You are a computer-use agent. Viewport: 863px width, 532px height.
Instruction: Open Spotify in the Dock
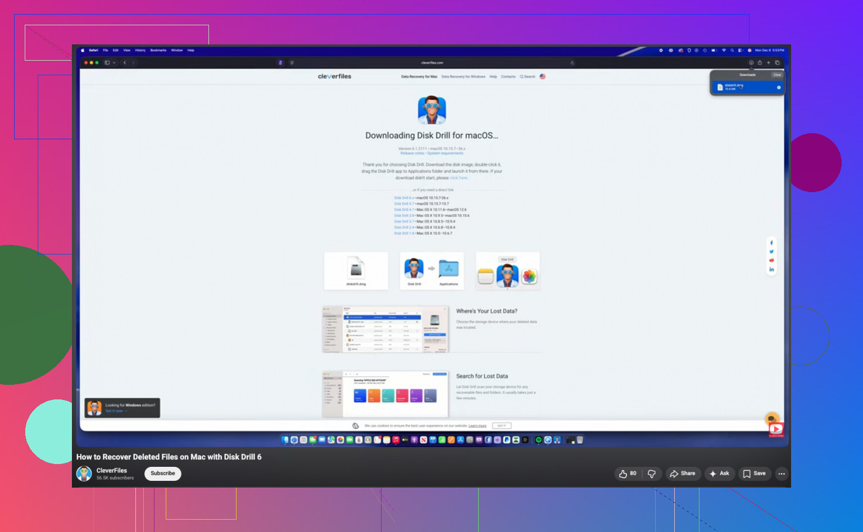[538, 440]
